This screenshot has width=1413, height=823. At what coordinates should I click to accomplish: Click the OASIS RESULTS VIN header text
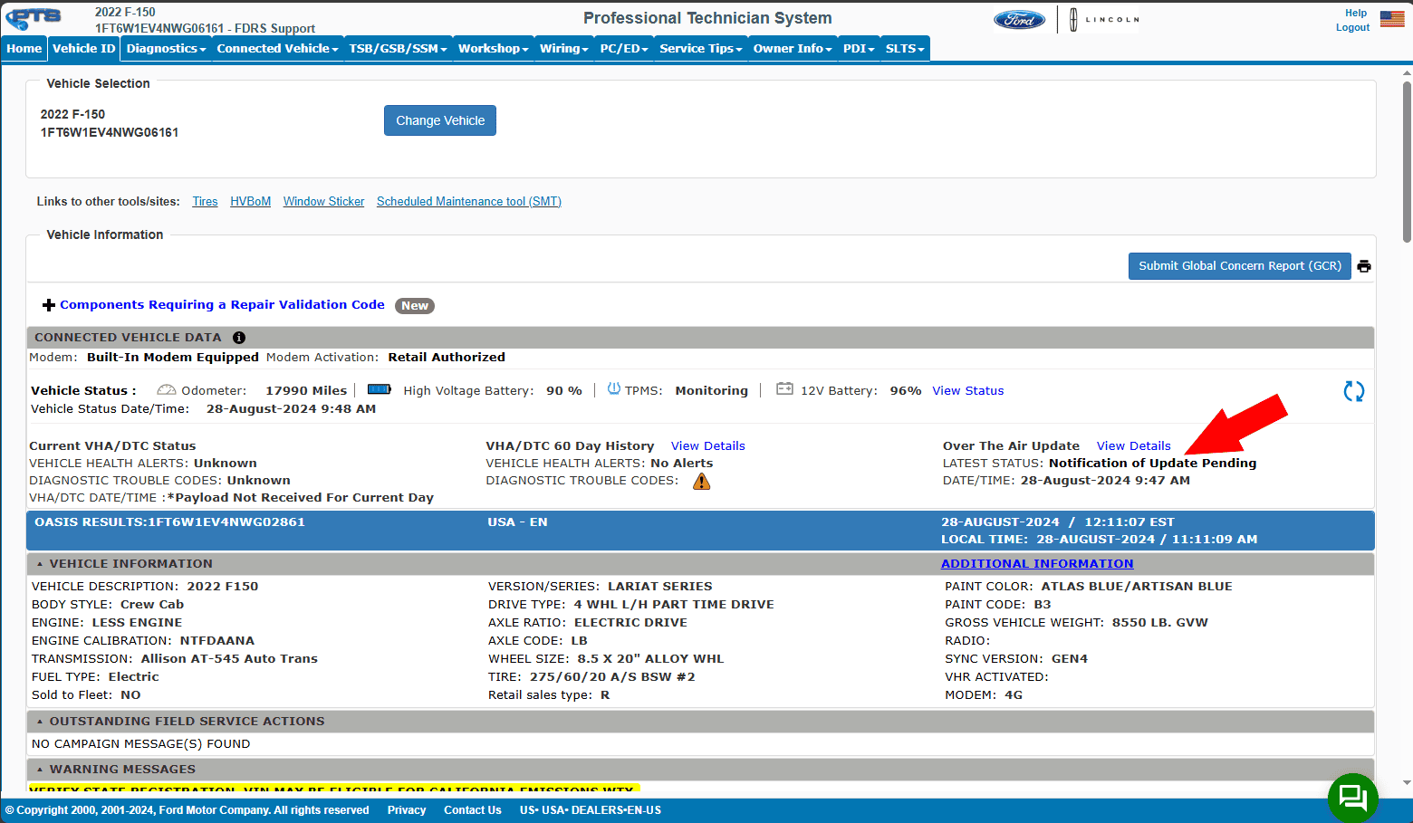pyautogui.click(x=169, y=522)
